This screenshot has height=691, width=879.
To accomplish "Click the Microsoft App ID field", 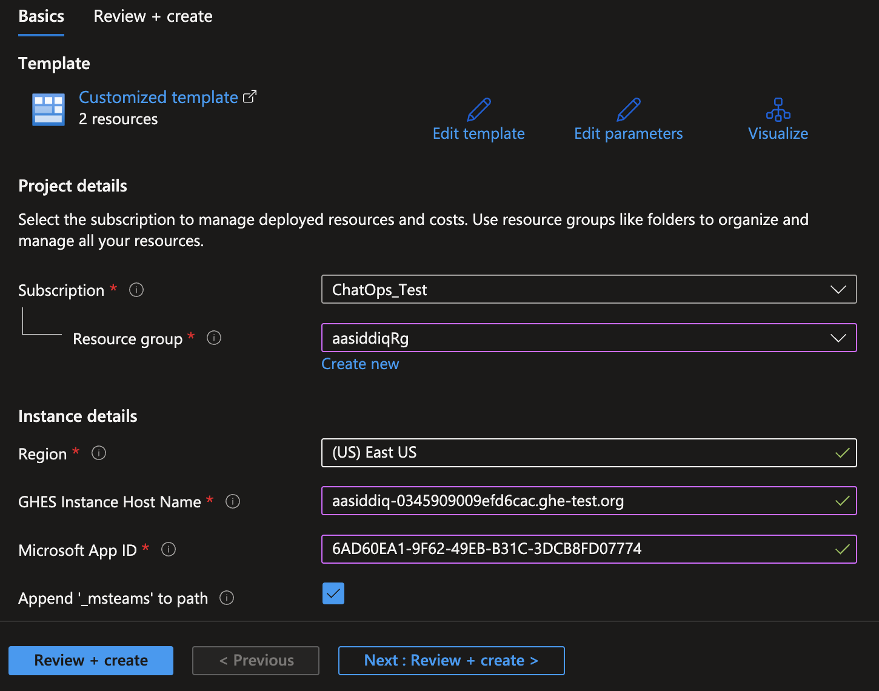I will coord(589,549).
